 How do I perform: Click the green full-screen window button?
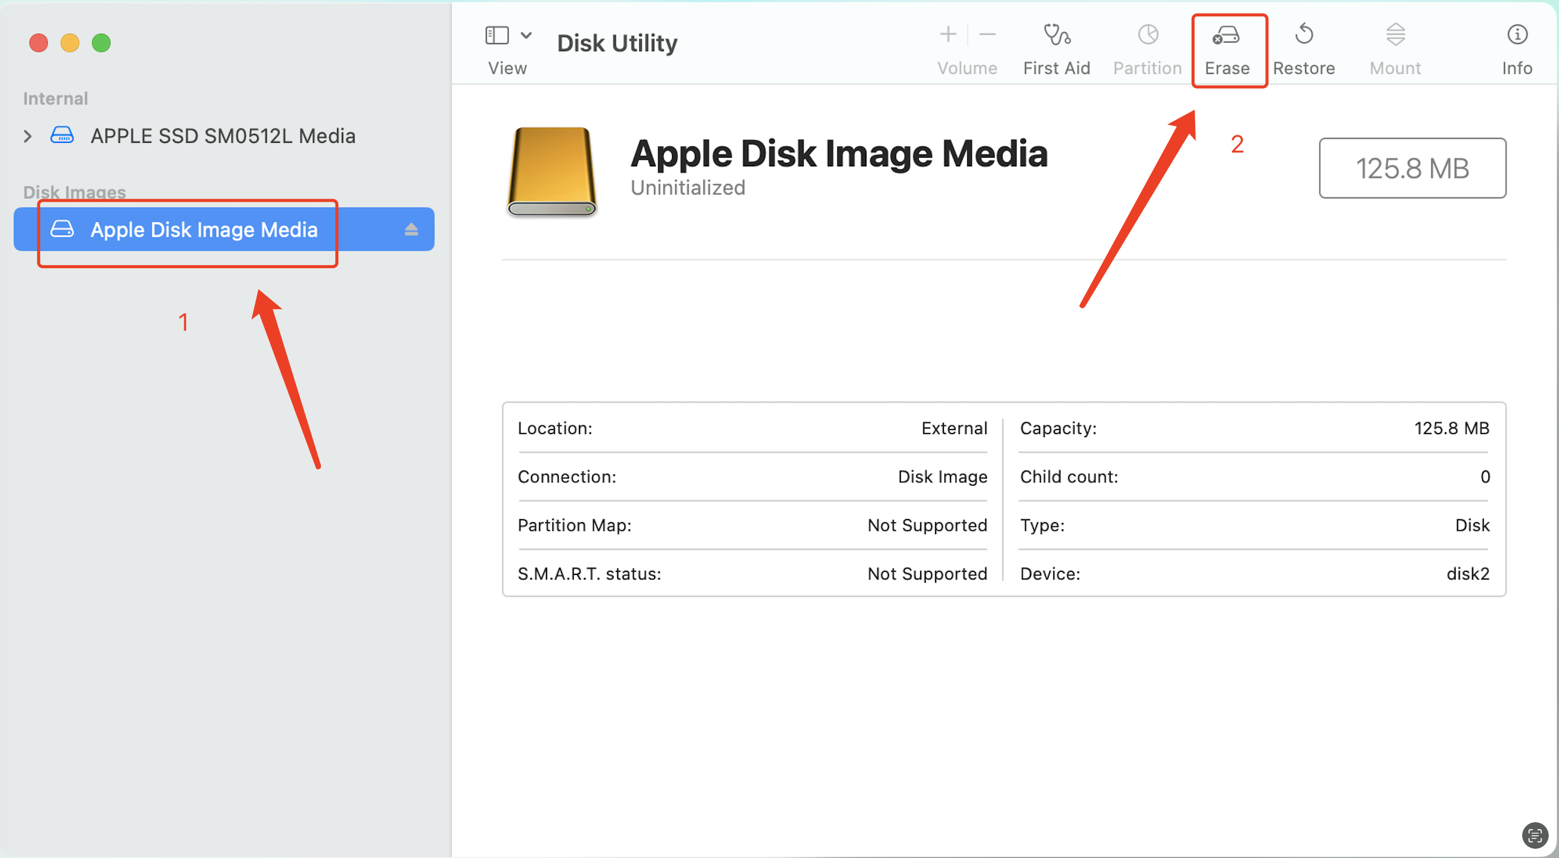tap(101, 43)
